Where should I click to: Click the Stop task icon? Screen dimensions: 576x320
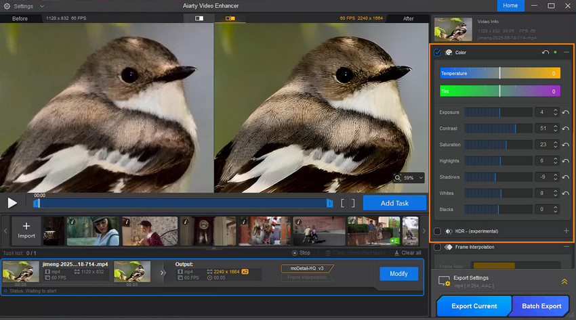pos(295,253)
